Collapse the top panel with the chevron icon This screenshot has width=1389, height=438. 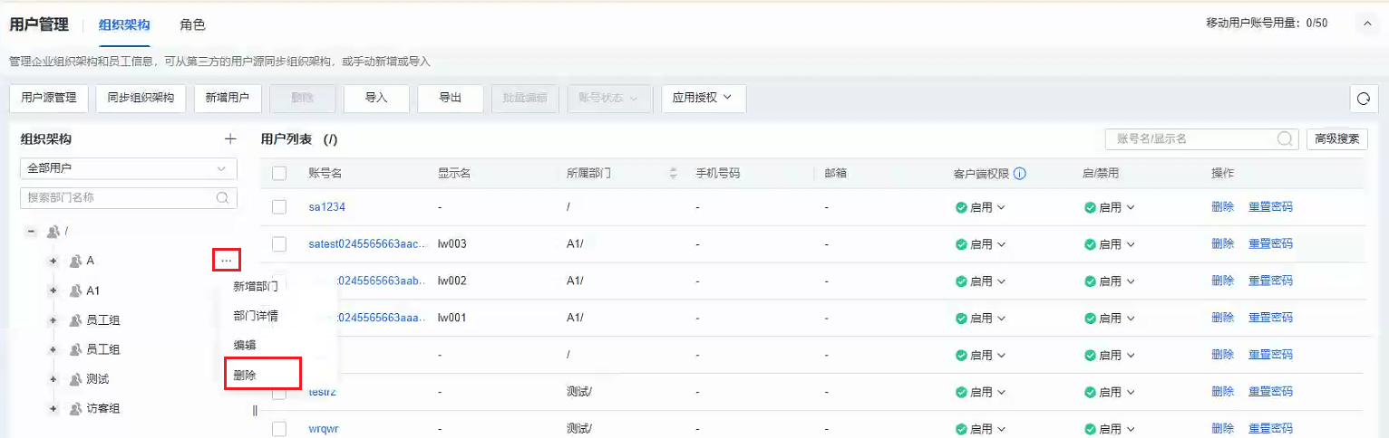[1367, 24]
